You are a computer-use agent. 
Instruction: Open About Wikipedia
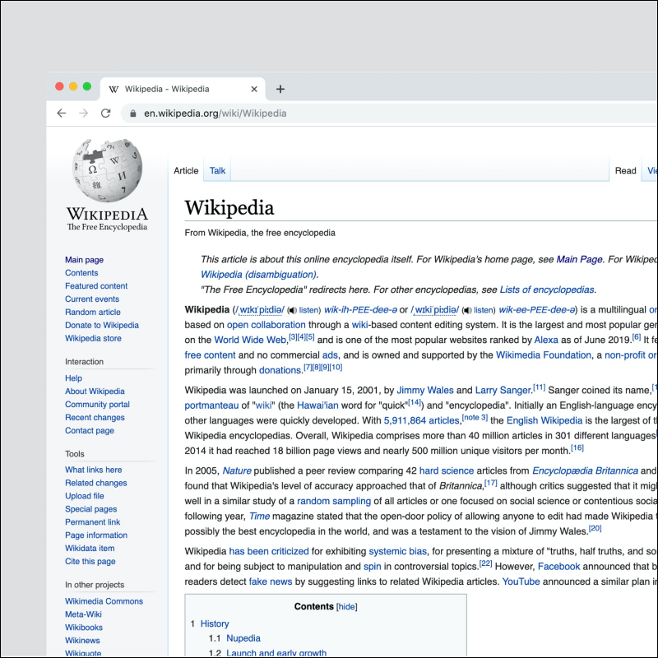pos(95,392)
